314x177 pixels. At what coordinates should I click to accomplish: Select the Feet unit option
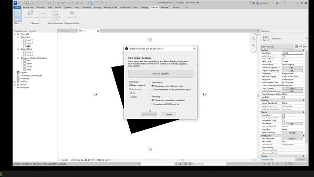[x=130, y=93]
